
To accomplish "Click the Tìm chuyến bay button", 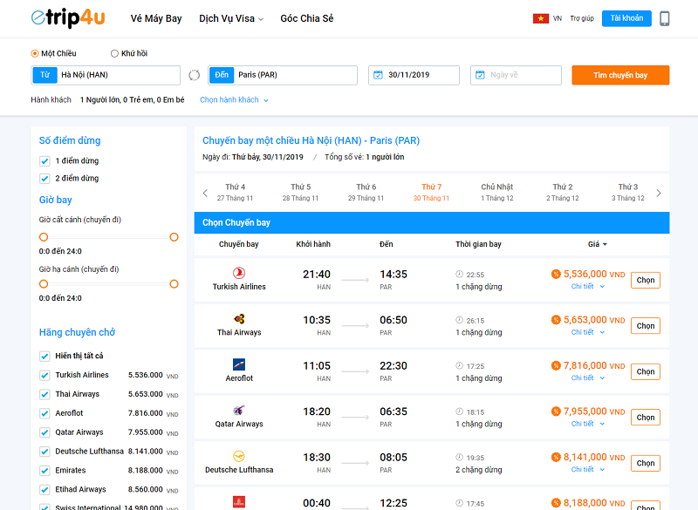I will (620, 75).
